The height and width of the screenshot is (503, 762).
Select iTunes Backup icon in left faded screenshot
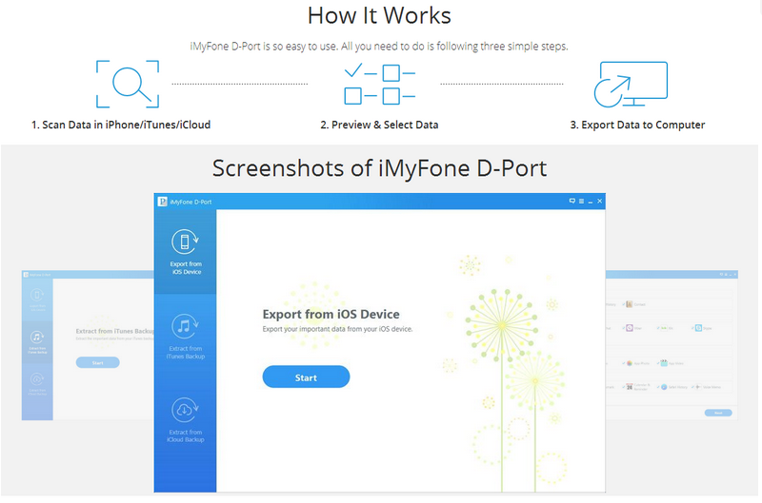pos(37,337)
